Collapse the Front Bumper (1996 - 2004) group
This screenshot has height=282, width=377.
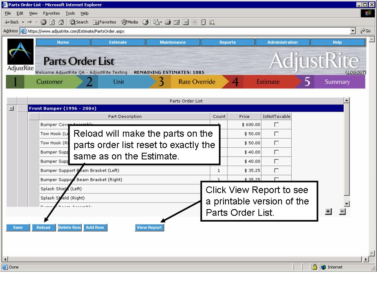(11, 108)
